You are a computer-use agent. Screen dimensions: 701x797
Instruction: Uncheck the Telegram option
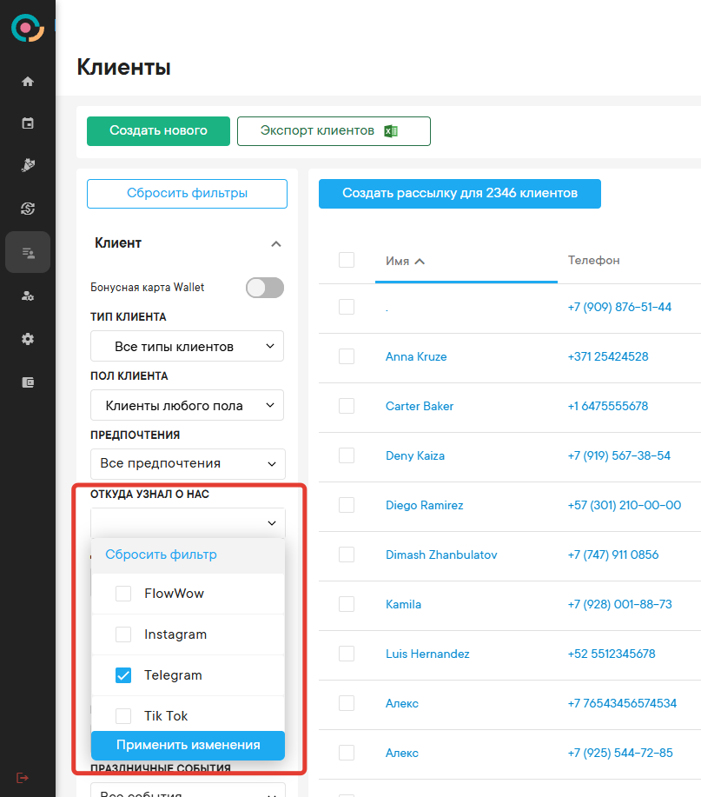pos(123,675)
